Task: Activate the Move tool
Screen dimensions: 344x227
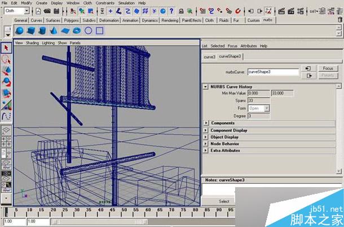Action: point(6,71)
